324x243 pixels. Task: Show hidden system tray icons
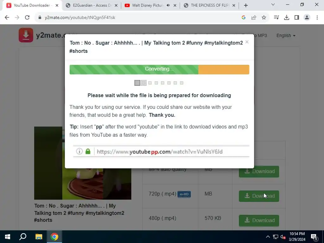(268, 237)
